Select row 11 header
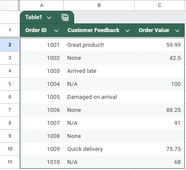Image resolution: width=186 pixels, height=170 pixels. click(x=10, y=162)
